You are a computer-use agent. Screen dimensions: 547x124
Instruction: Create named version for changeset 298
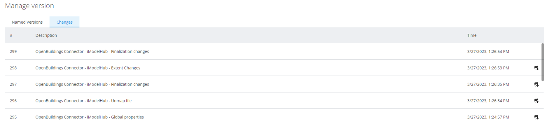(536, 68)
